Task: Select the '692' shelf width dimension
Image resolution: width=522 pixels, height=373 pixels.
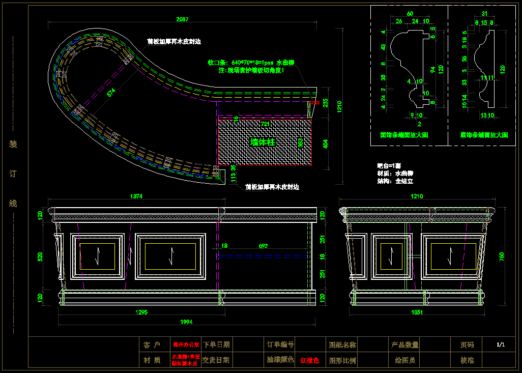Action: [264, 246]
